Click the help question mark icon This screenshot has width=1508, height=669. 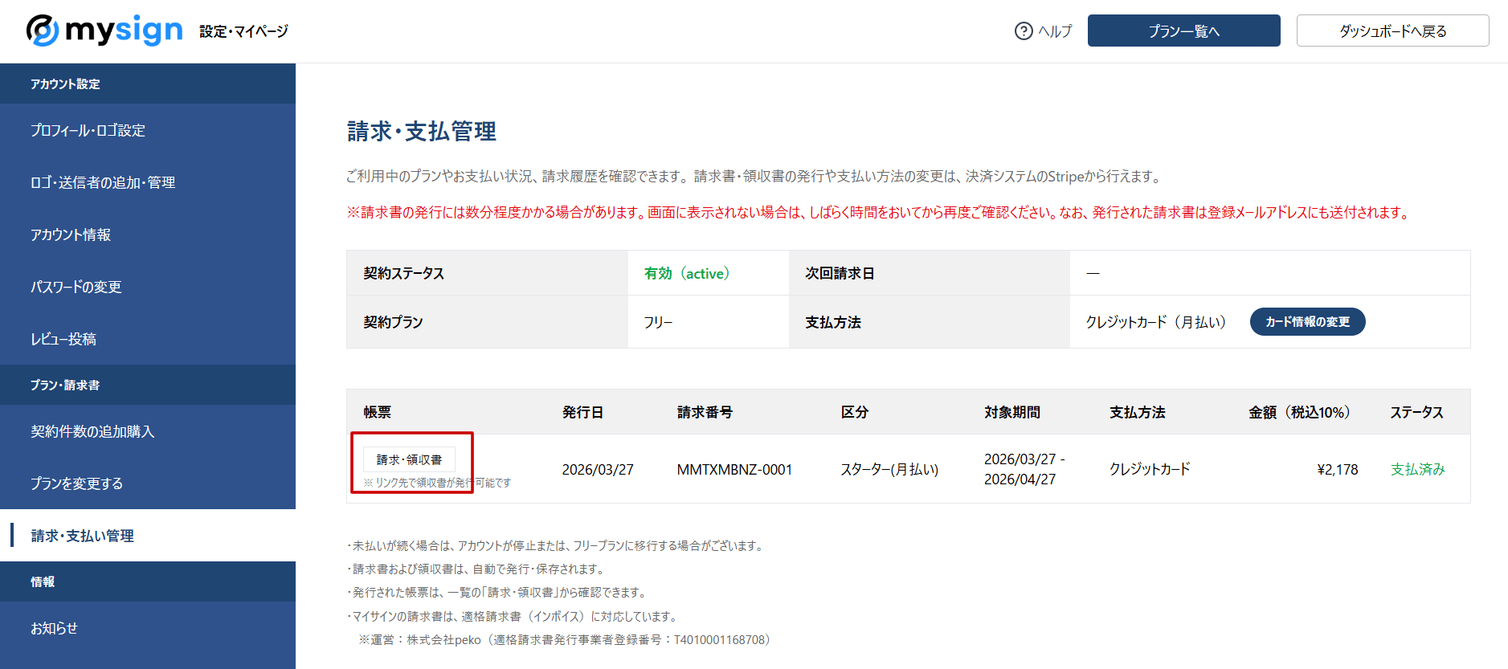(1024, 31)
